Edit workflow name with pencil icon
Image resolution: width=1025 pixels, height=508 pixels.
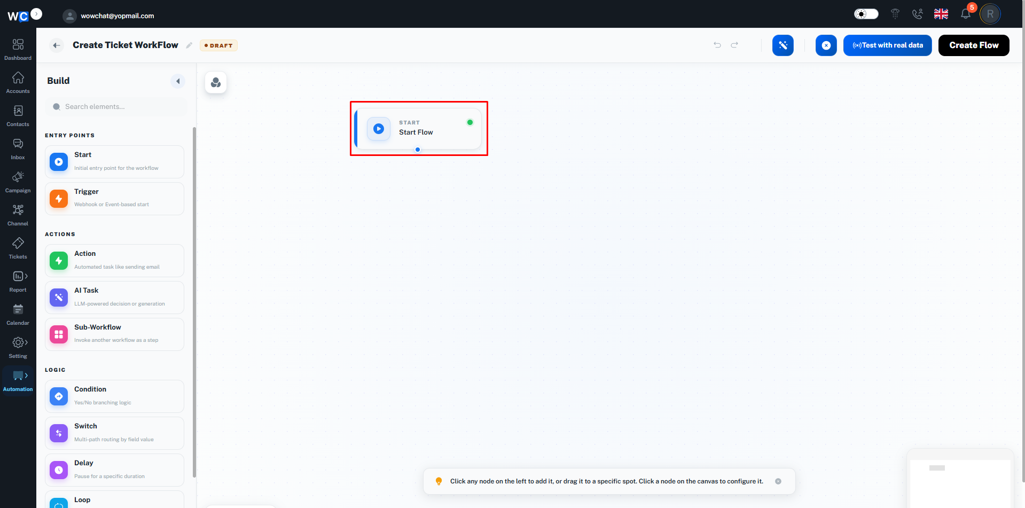(189, 45)
